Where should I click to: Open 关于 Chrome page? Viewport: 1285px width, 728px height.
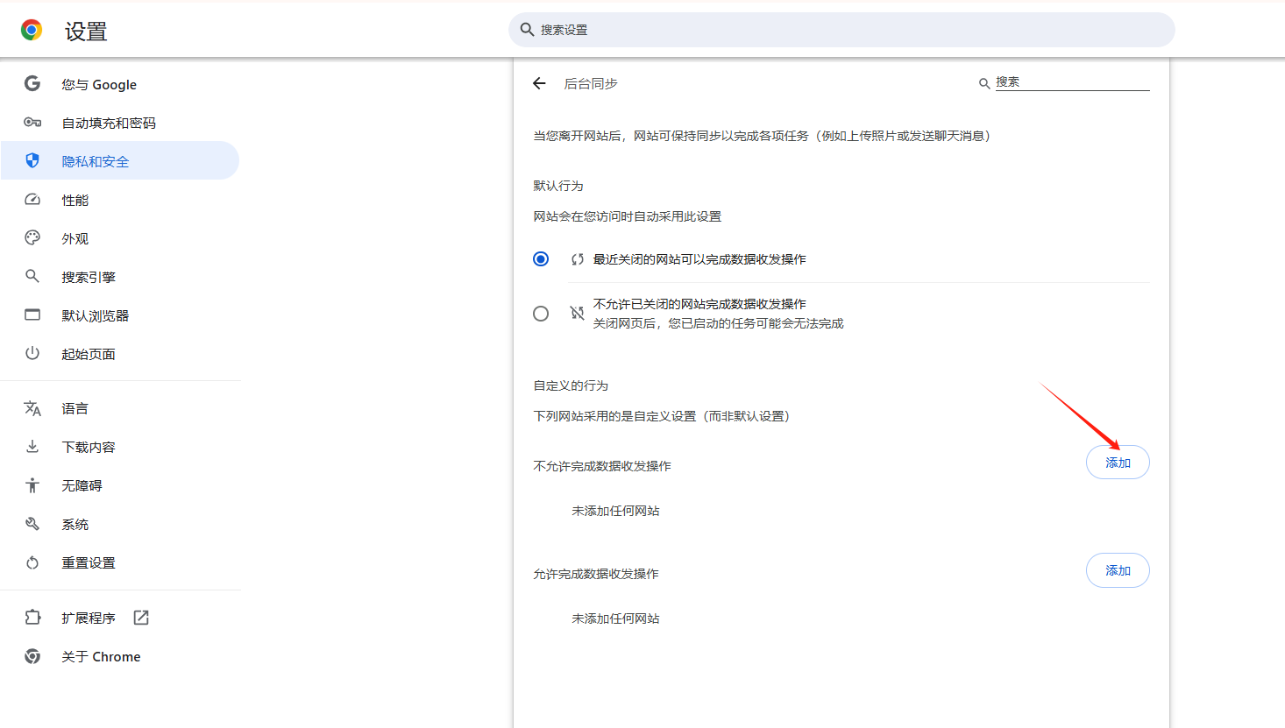click(120, 656)
